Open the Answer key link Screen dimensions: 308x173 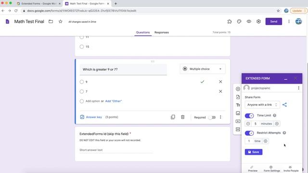[91, 117]
